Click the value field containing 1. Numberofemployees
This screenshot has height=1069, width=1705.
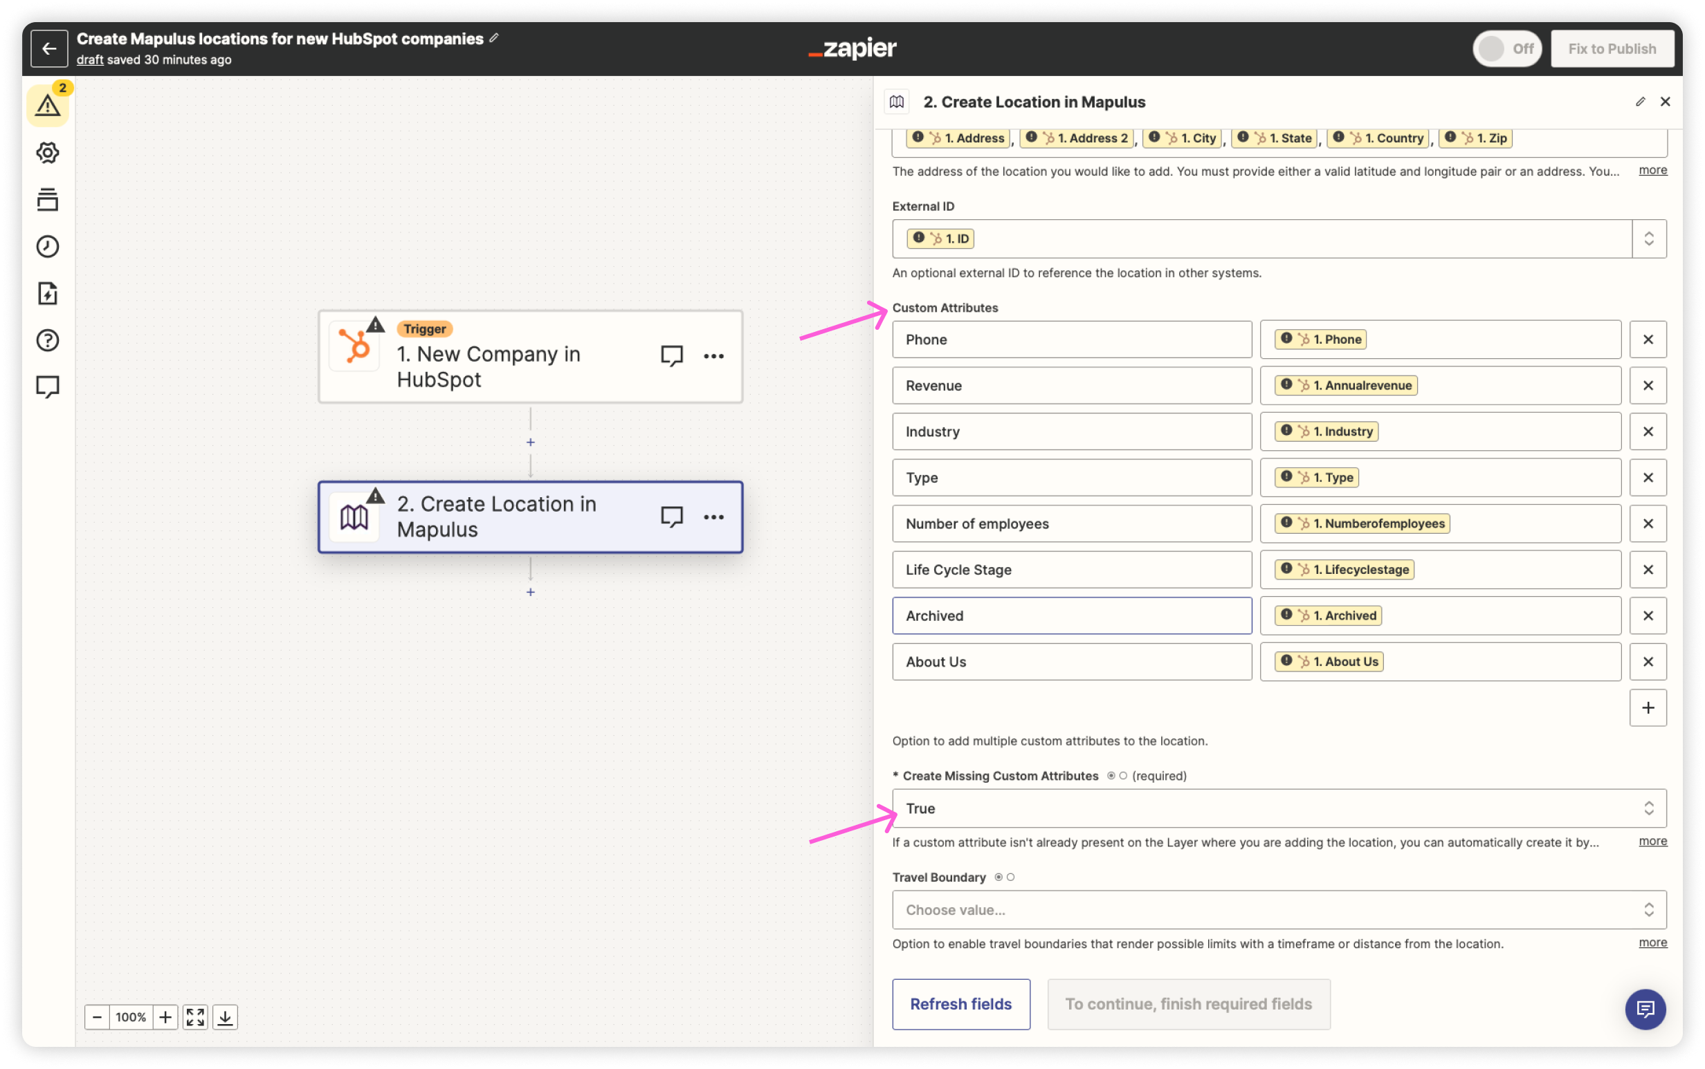tap(1441, 523)
